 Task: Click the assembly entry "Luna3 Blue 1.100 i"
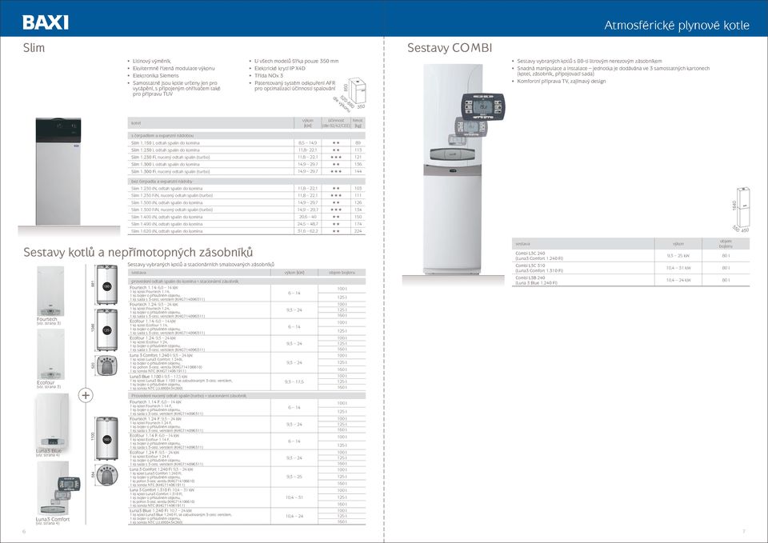(199, 382)
